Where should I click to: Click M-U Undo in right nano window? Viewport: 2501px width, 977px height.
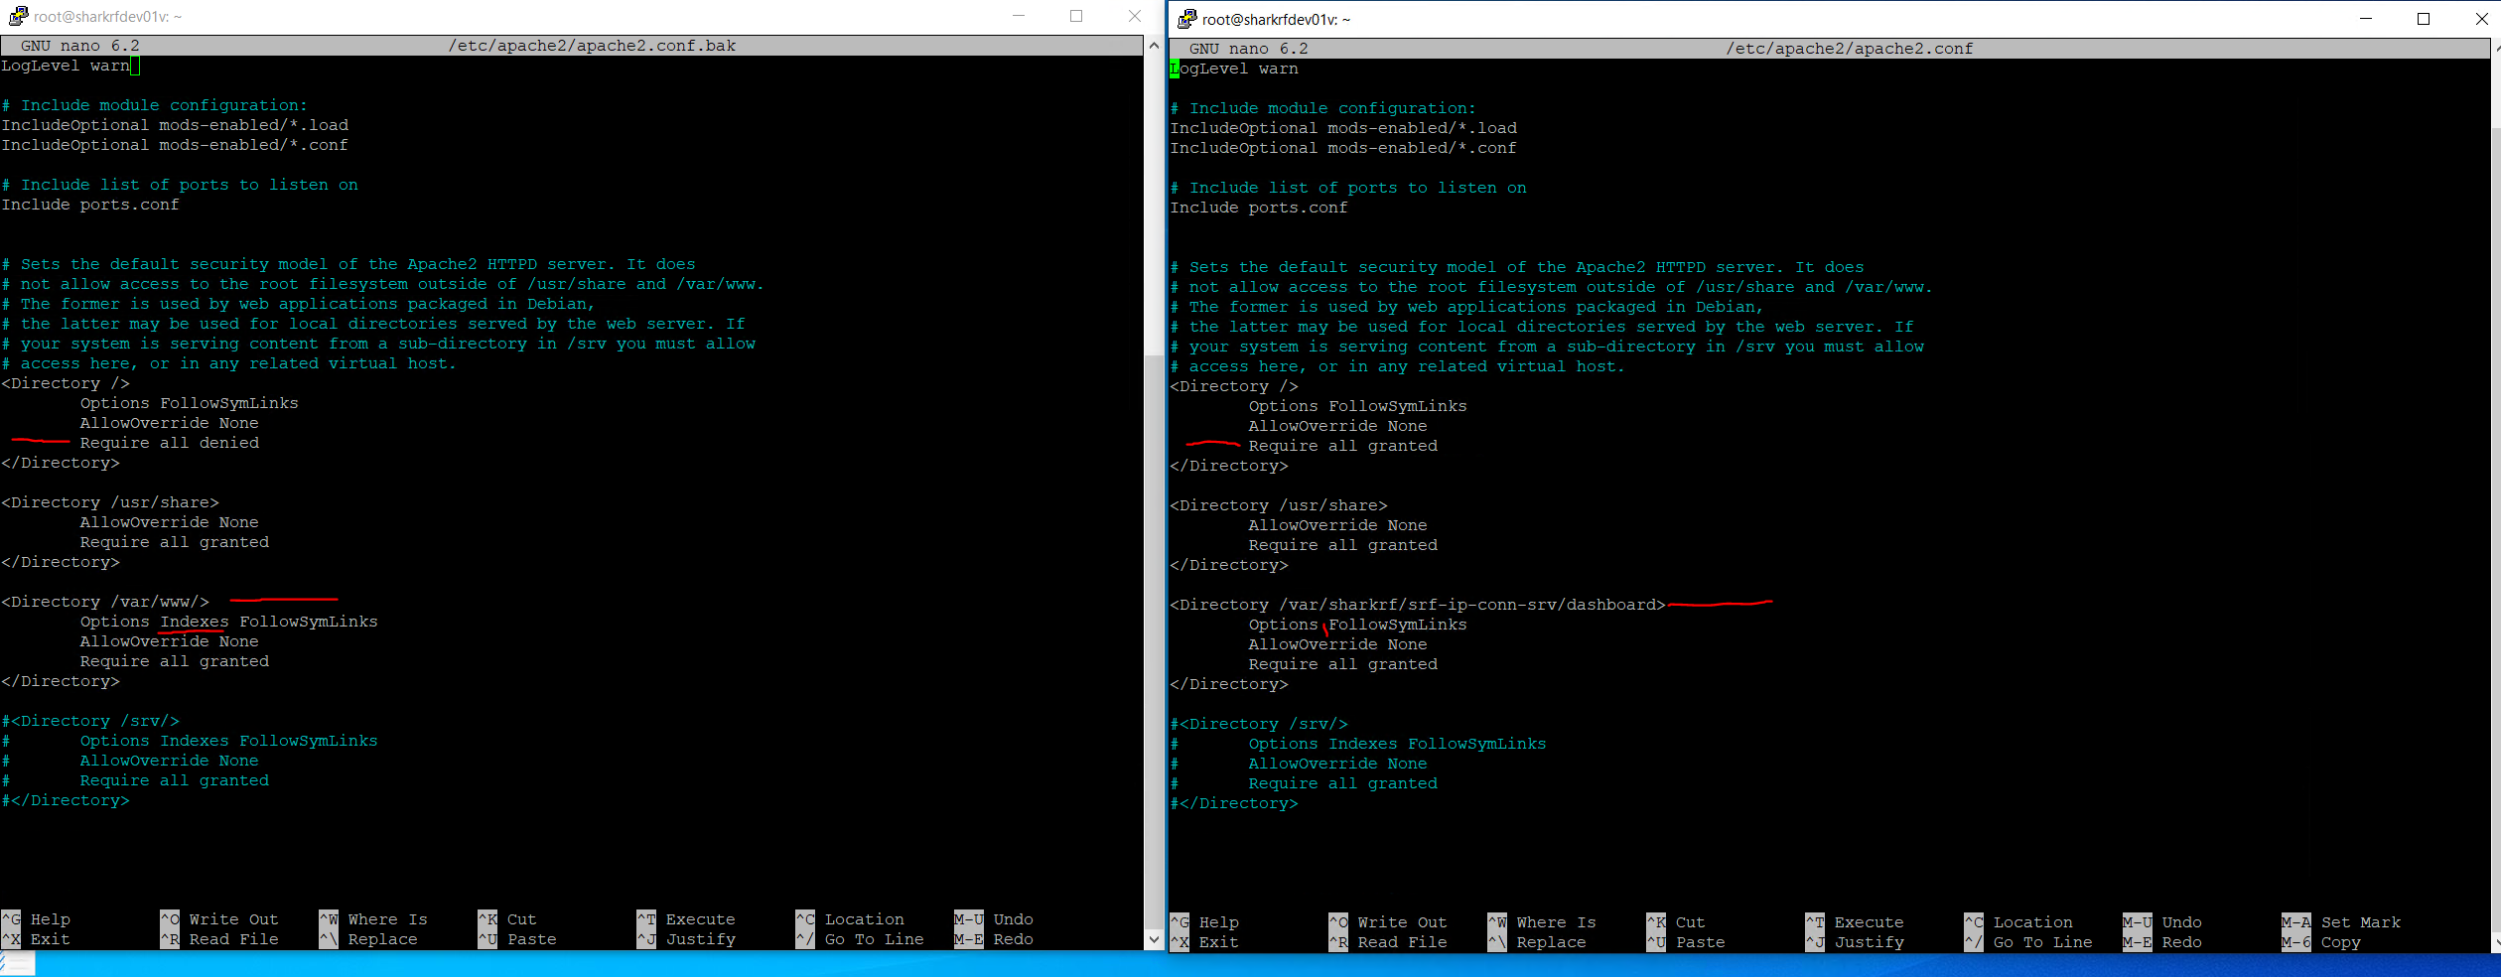coord(2162,922)
